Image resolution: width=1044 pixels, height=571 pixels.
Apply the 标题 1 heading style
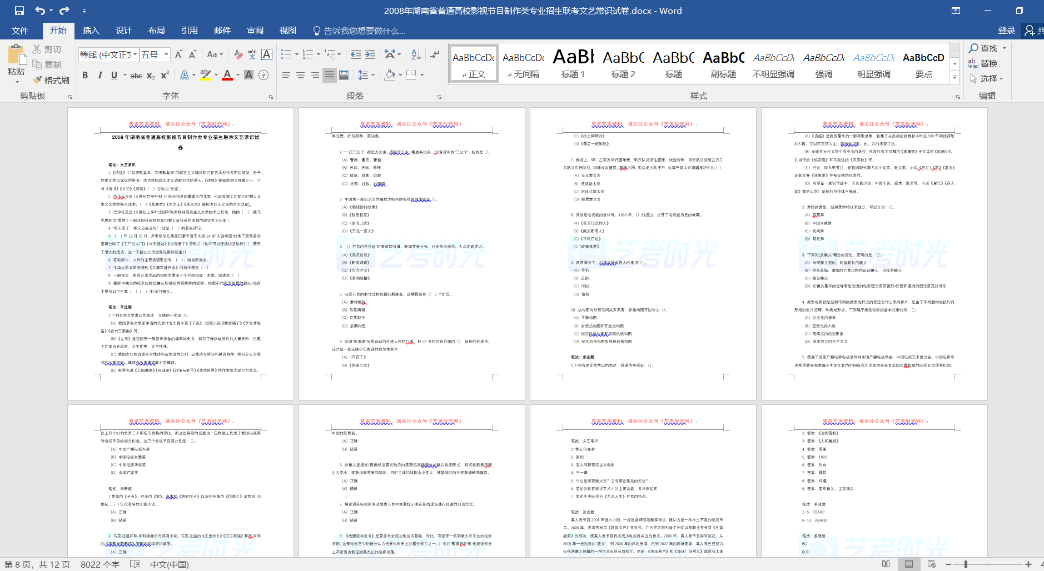click(573, 63)
